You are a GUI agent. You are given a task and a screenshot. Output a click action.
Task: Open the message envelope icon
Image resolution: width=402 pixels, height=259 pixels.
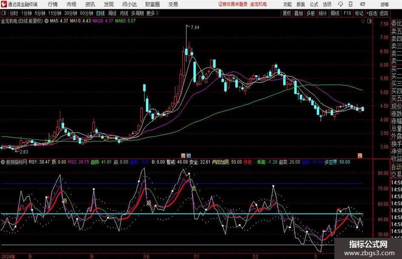point(362,4)
